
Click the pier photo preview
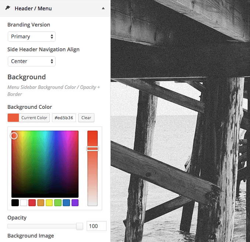(x=180, y=121)
